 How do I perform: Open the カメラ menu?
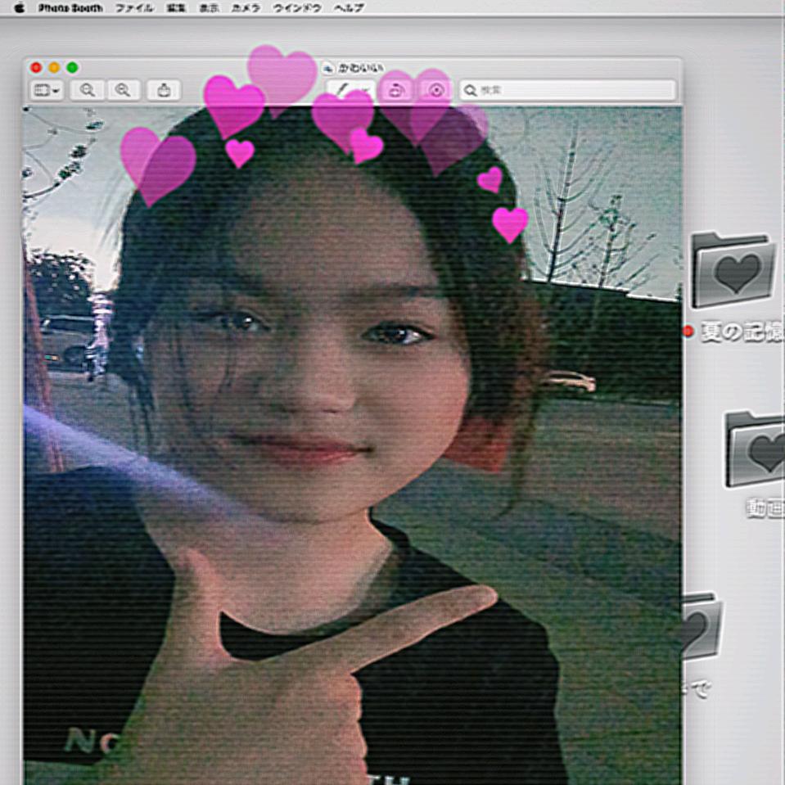[x=246, y=8]
